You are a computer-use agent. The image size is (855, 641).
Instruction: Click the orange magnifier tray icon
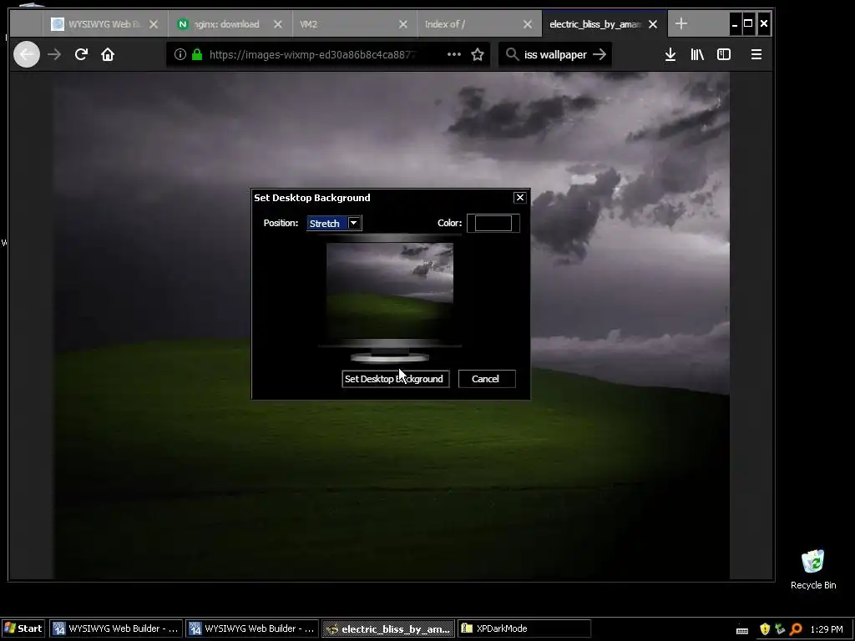coord(796,629)
